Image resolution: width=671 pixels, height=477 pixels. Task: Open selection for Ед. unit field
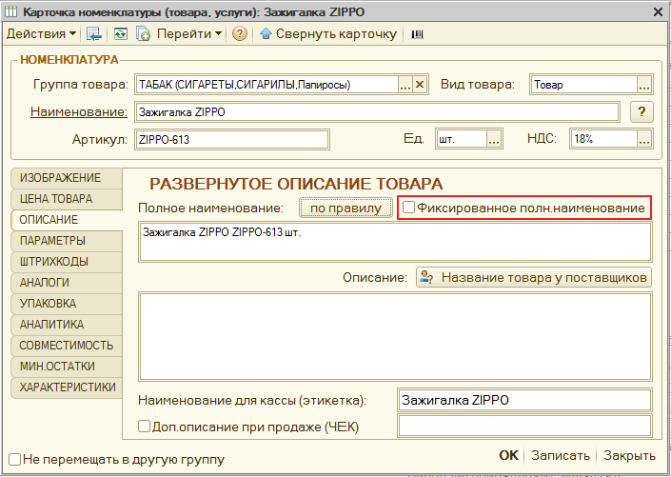(x=494, y=140)
